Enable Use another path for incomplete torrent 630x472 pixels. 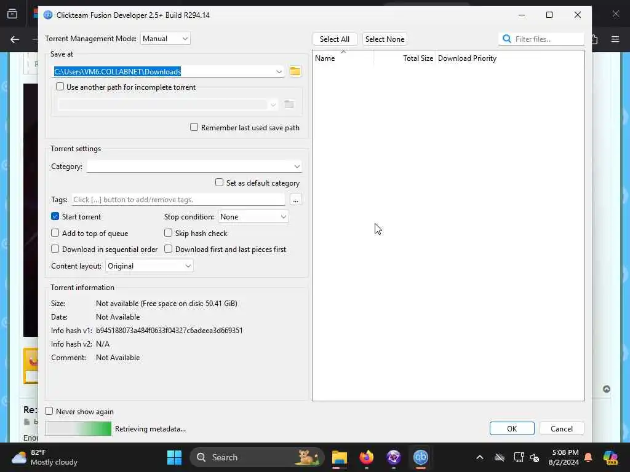tap(60, 87)
